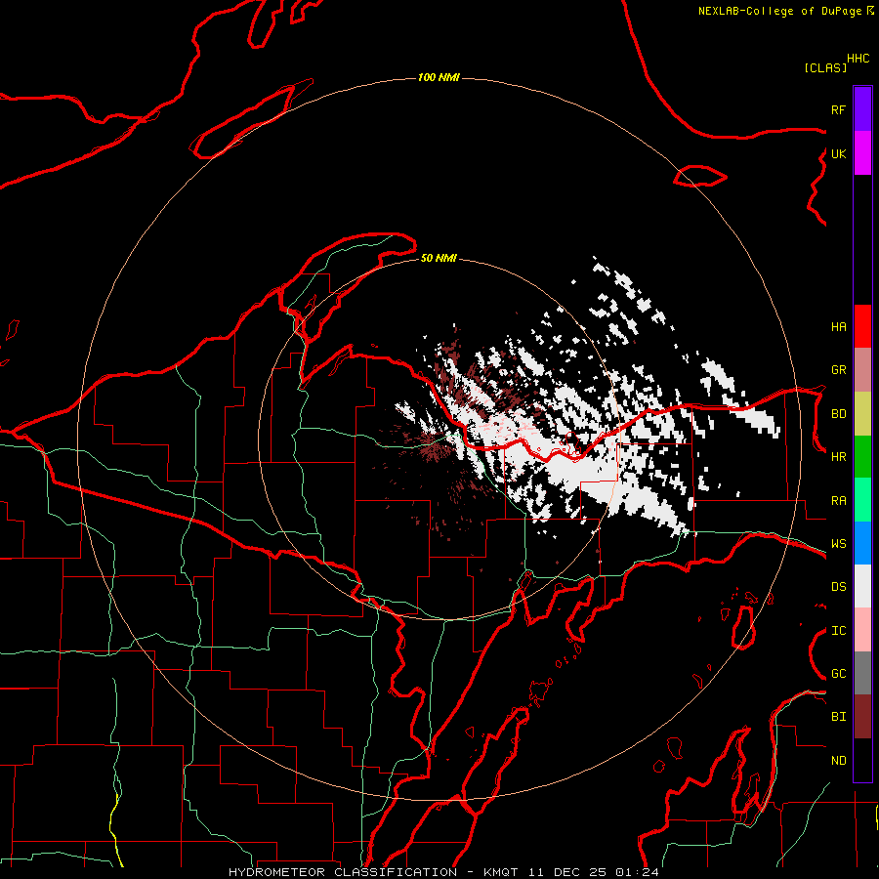Screen dimensions: 879x879
Task: Click the 'RF' legend label
Action: pyautogui.click(x=838, y=109)
